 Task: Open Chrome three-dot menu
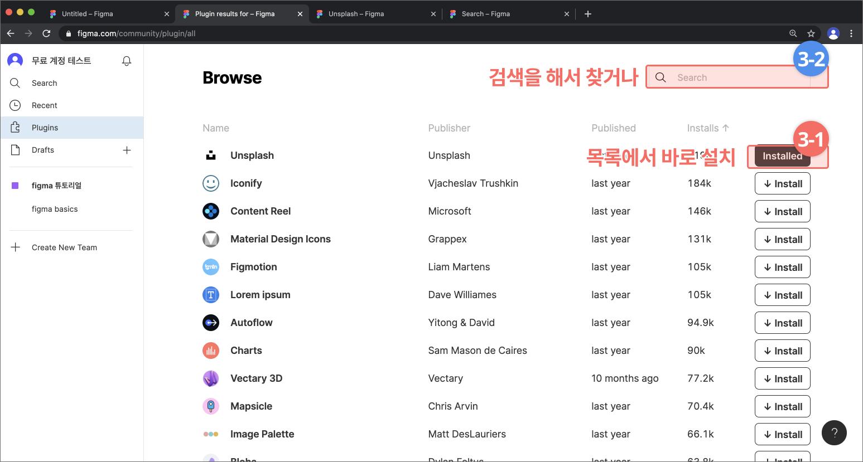(x=851, y=33)
